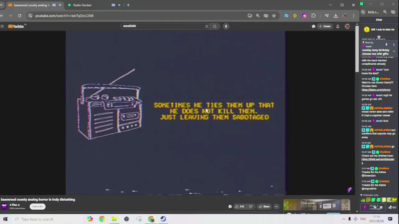
Task: Open pinned message three-dot options
Action: click(x=394, y=44)
